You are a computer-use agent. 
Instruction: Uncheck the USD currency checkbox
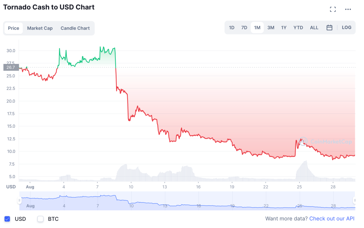[8, 219]
